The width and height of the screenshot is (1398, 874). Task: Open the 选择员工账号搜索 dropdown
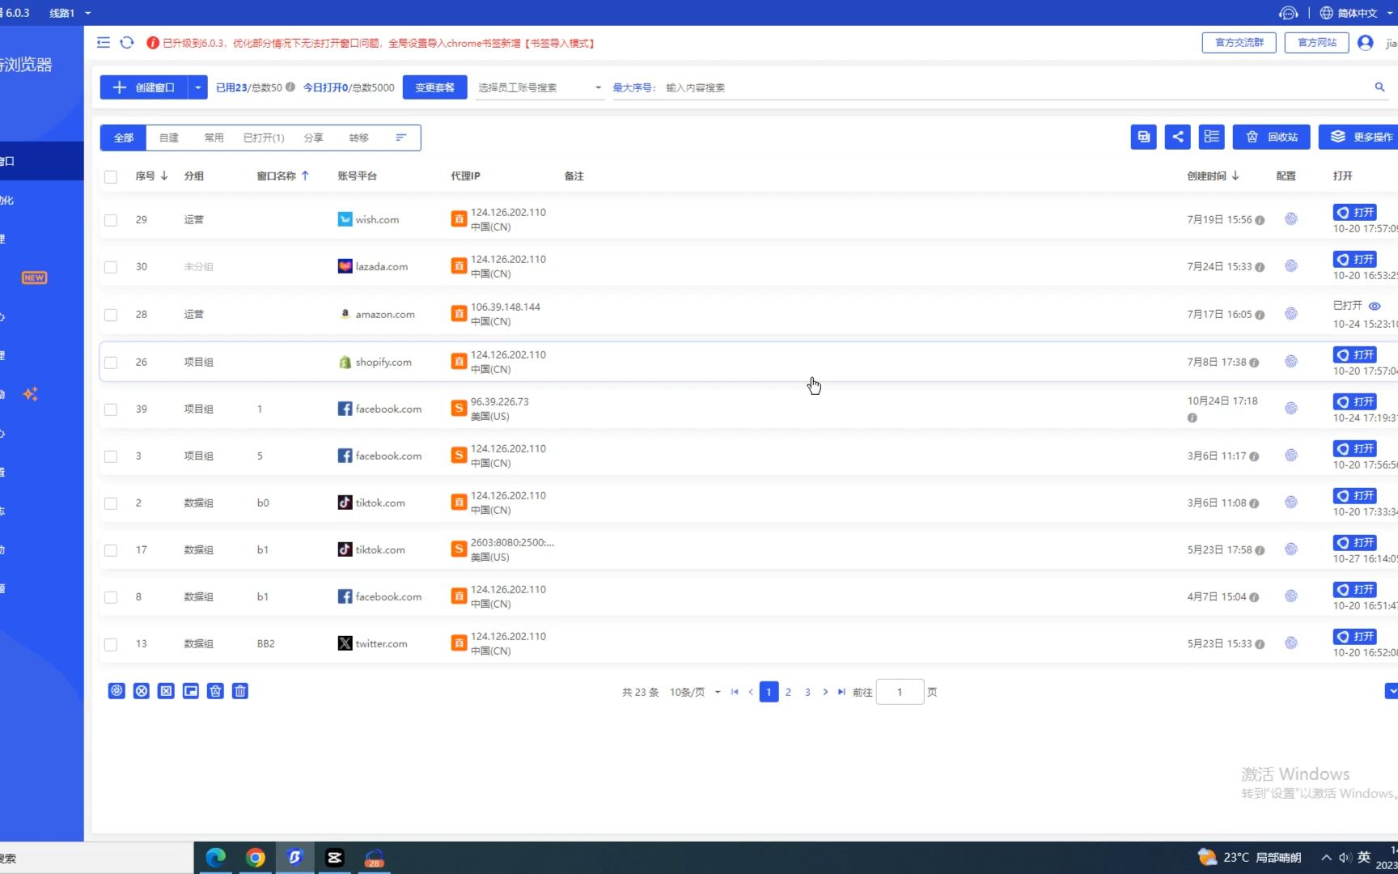(x=540, y=87)
